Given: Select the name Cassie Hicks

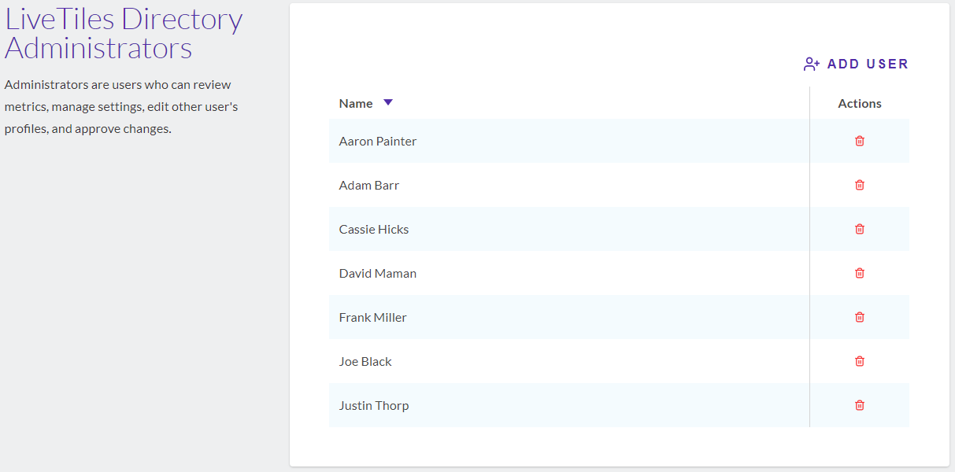Looking at the screenshot, I should click(374, 230).
